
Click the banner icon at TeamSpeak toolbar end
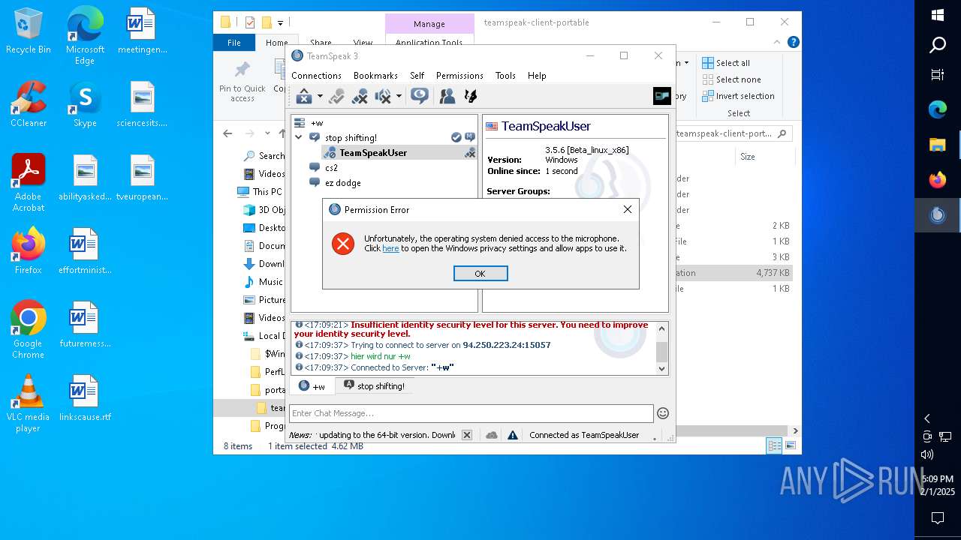click(x=661, y=95)
